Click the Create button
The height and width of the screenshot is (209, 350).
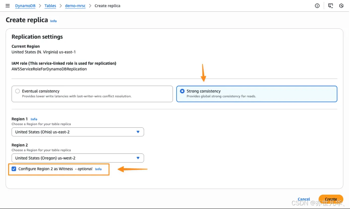(331, 199)
